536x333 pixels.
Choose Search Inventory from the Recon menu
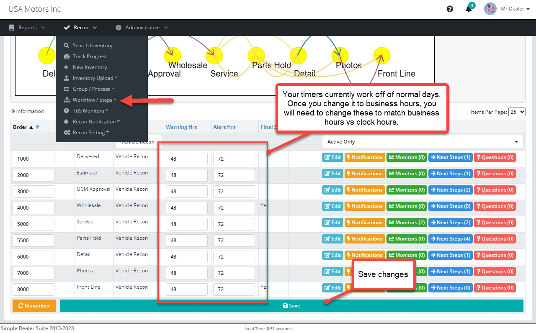pos(92,46)
